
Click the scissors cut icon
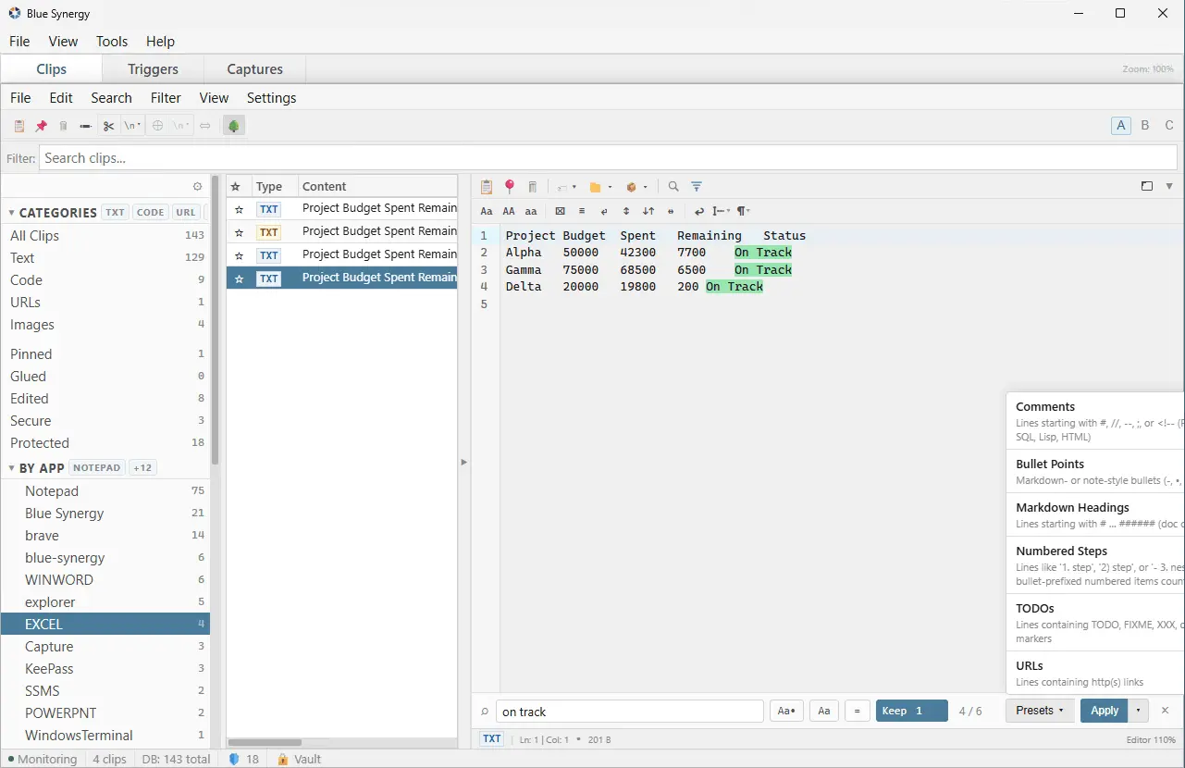pos(108,126)
